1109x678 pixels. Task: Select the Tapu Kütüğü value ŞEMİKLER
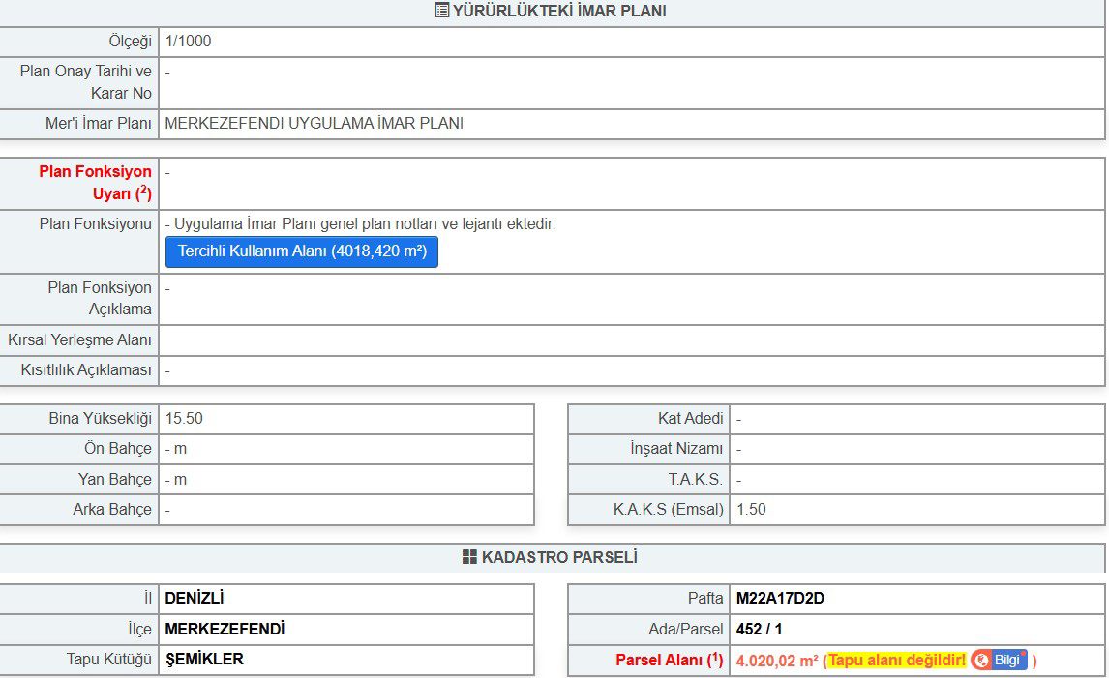(204, 660)
